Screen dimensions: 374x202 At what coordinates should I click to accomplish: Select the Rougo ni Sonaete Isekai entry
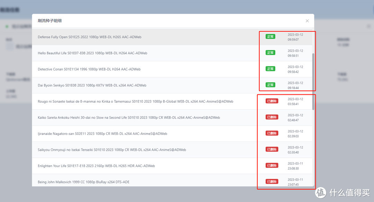[135, 101]
